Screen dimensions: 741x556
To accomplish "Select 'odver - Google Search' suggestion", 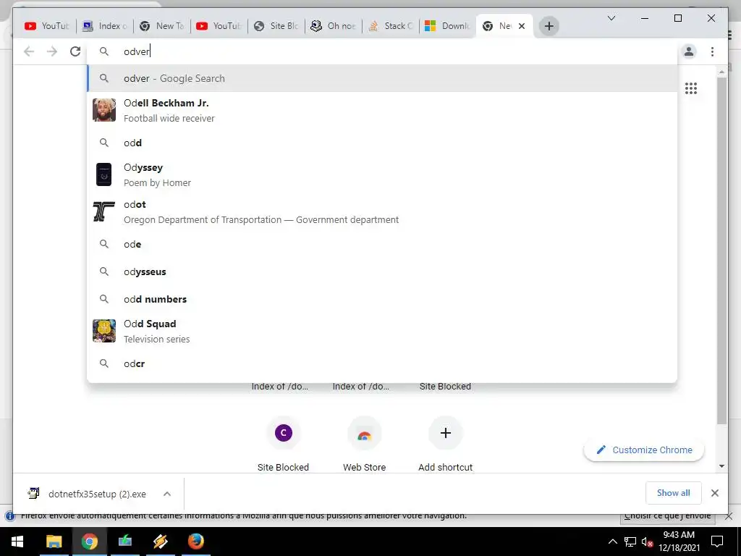I will tap(382, 78).
